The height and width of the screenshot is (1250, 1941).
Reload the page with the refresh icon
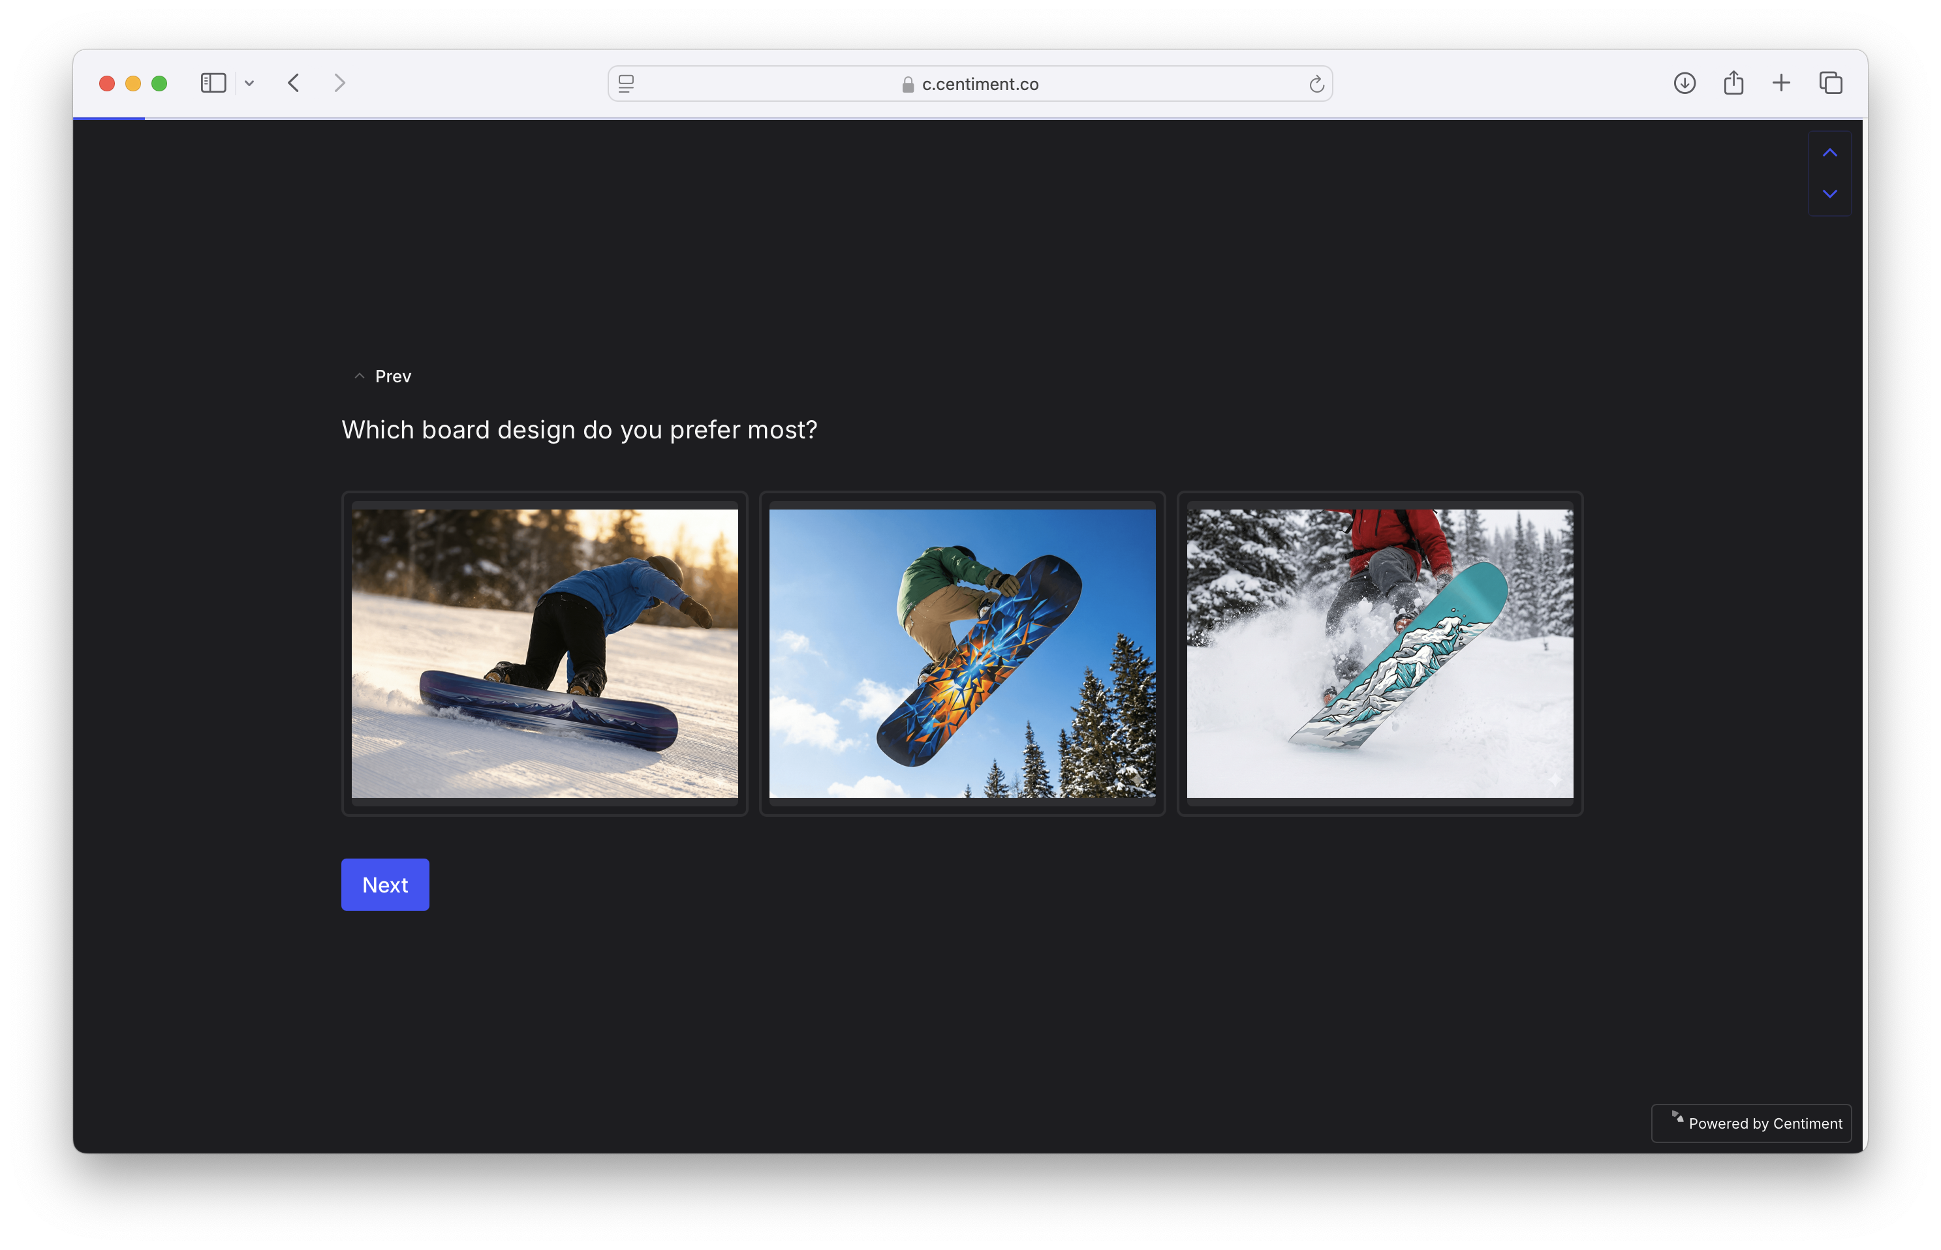pyautogui.click(x=1316, y=84)
